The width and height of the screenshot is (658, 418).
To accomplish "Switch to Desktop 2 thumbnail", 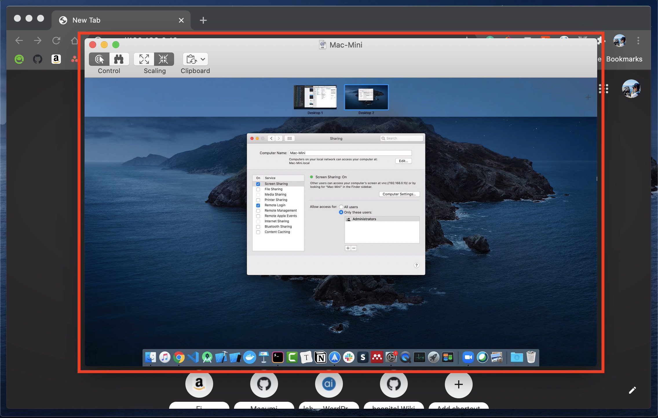I will point(366,97).
